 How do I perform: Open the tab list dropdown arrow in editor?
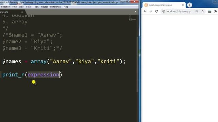[x=135, y=12]
